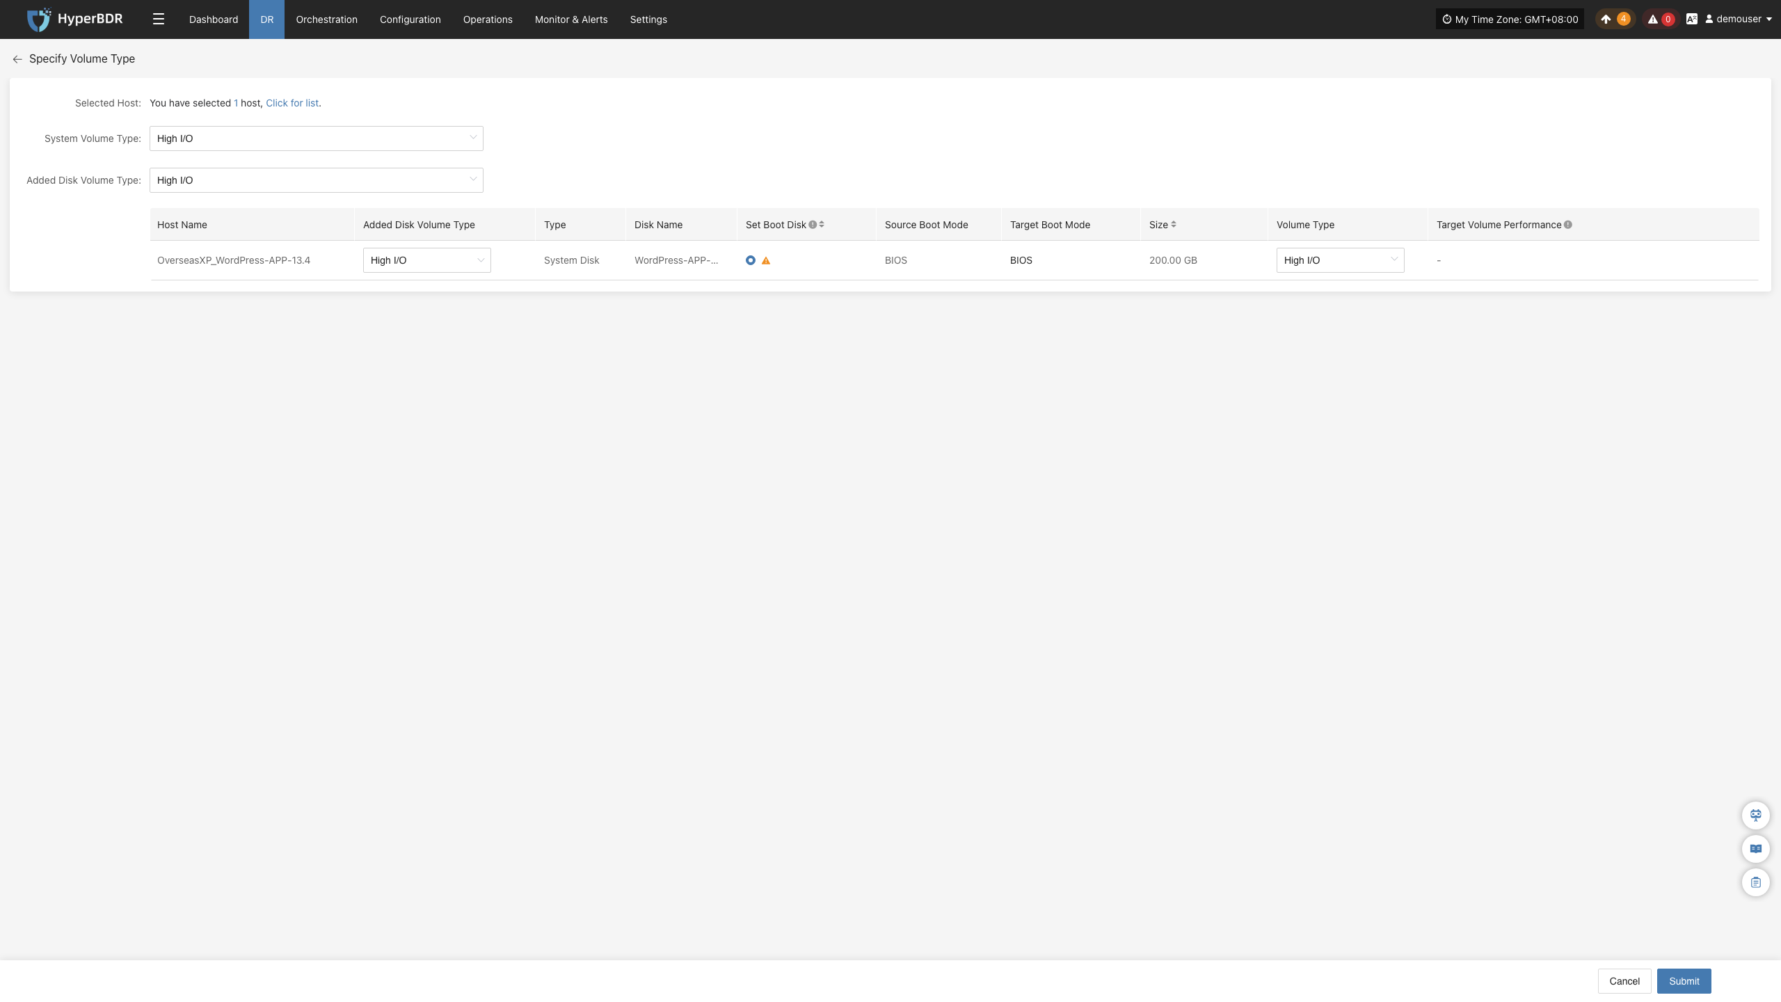
Task: Sort the Size column
Action: pyautogui.click(x=1174, y=225)
